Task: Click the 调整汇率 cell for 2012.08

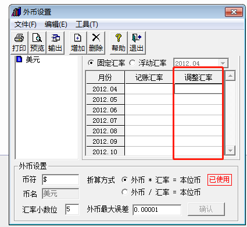Action: tap(198, 131)
